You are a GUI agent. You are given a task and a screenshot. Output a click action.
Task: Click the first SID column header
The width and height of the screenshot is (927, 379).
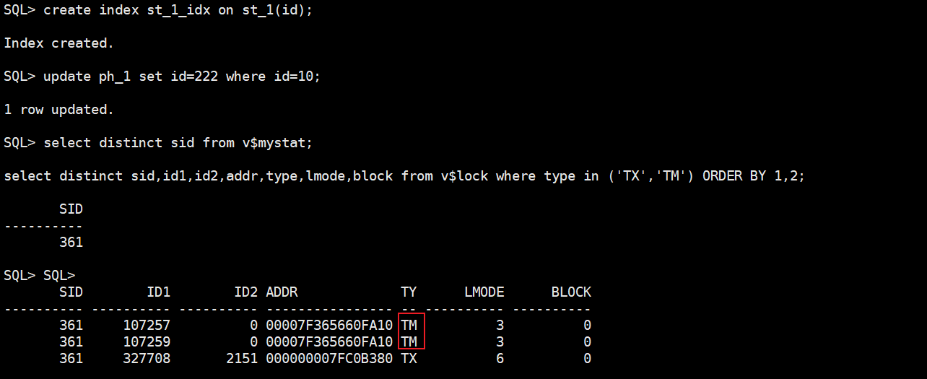[71, 209]
